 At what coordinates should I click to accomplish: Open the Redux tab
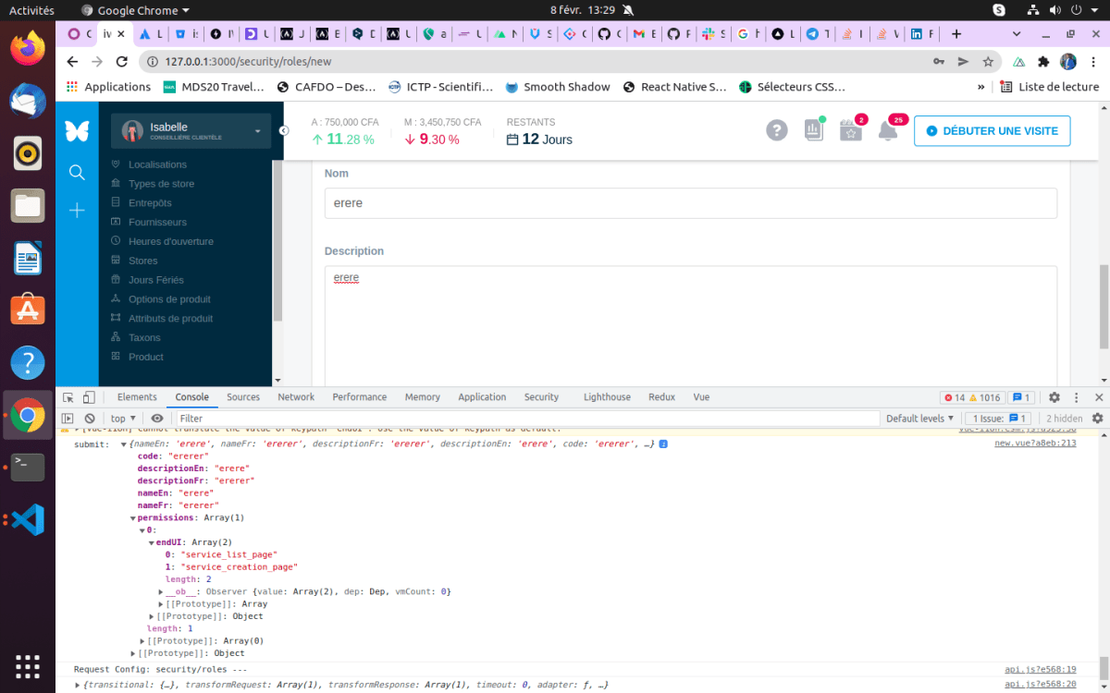[x=661, y=397]
